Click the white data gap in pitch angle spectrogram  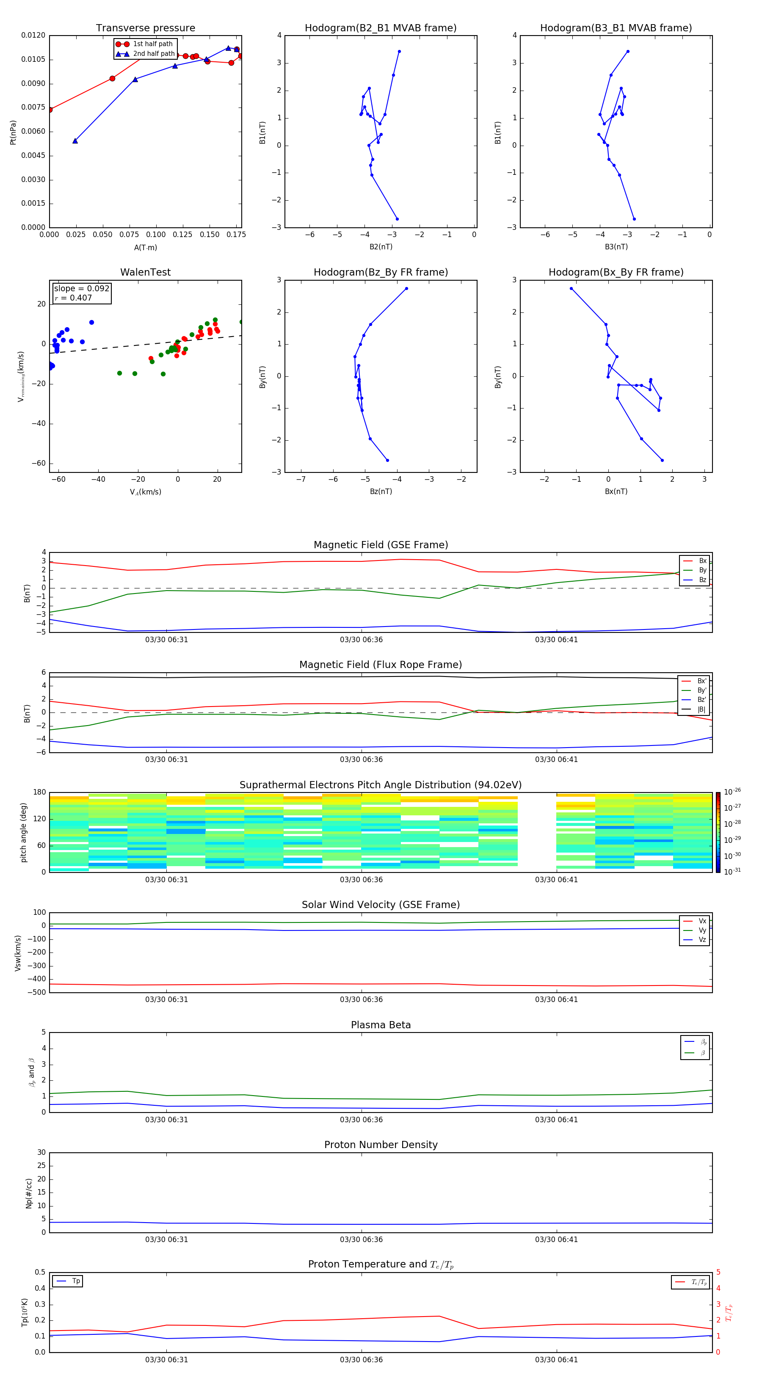537,832
